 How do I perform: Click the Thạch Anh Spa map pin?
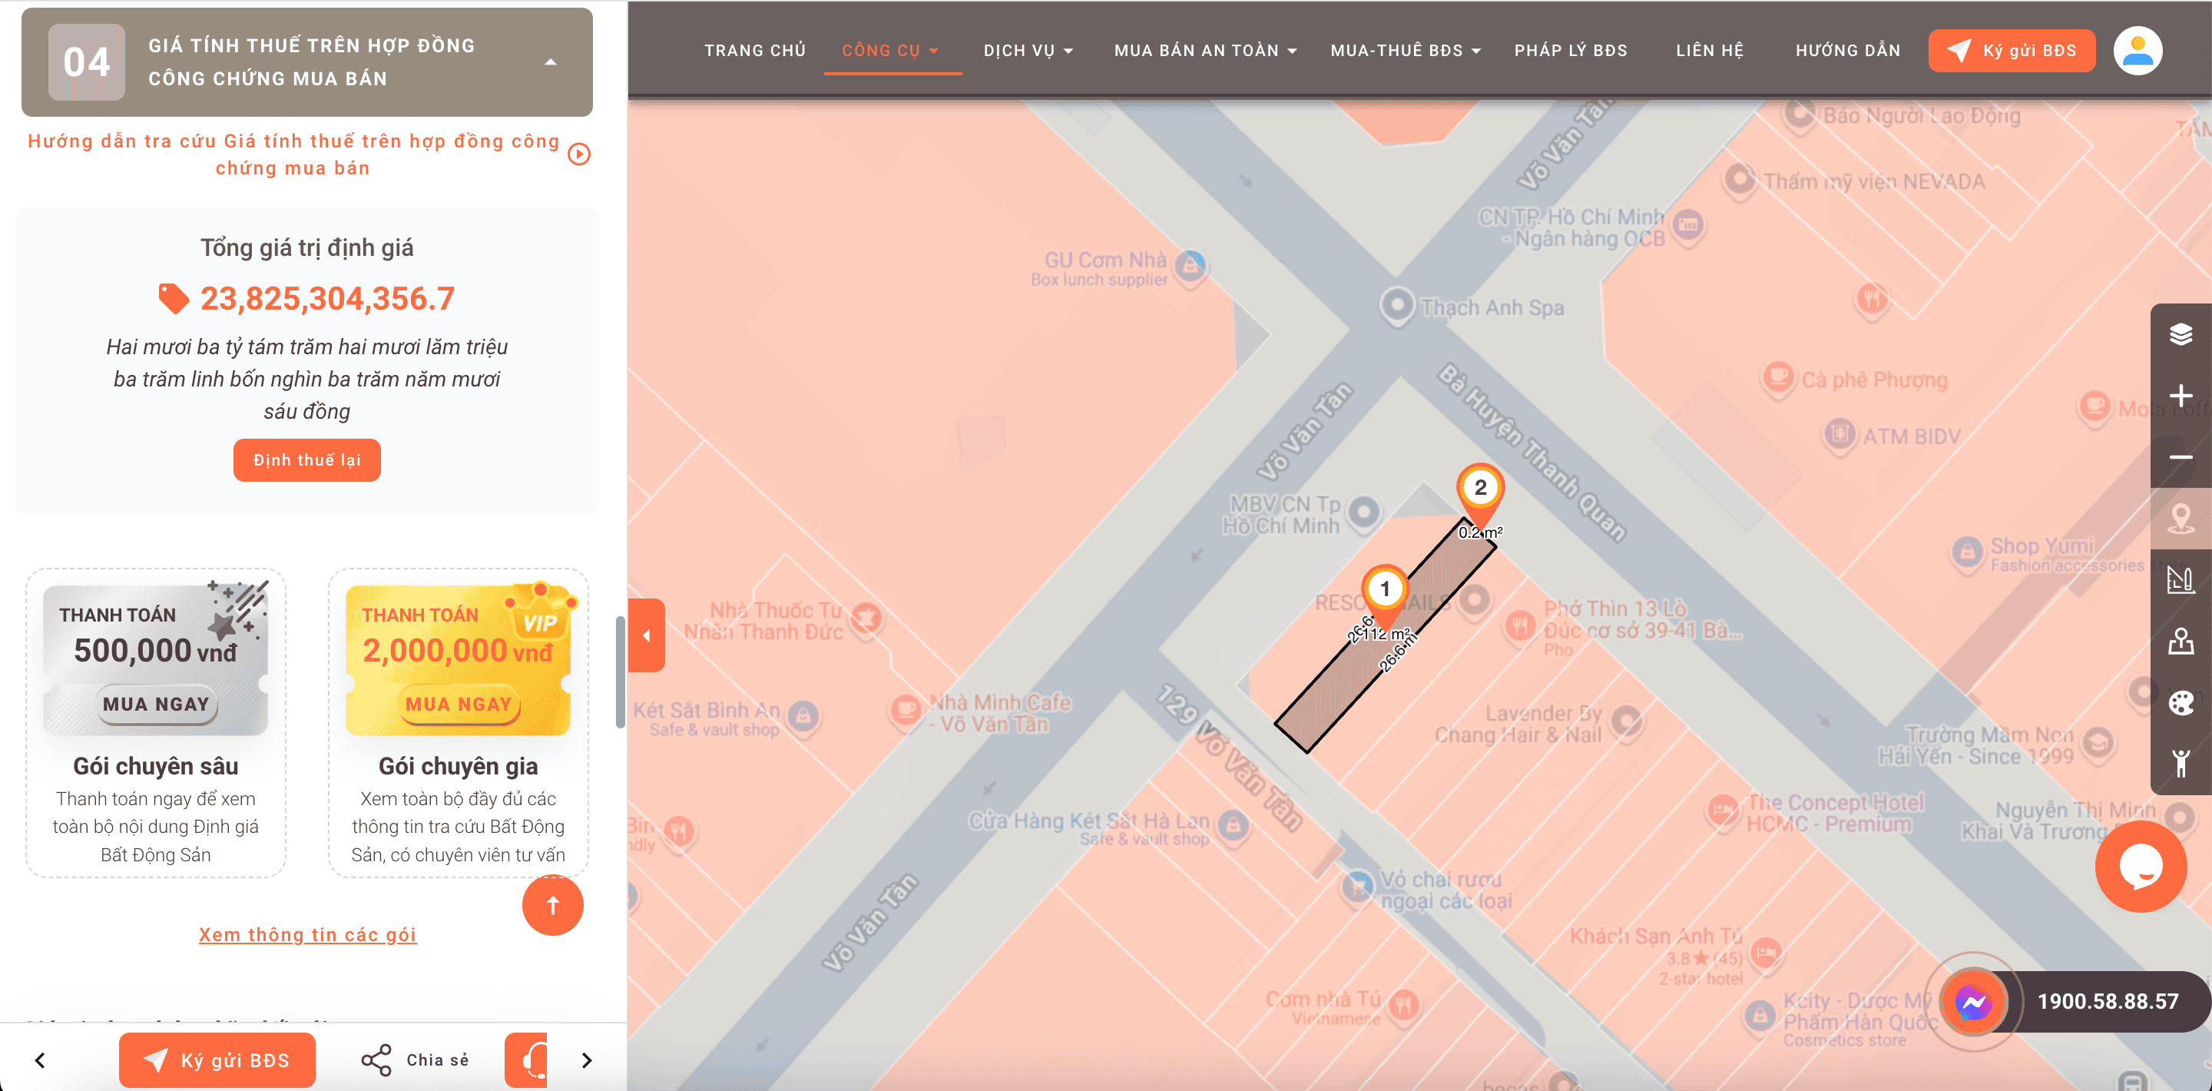pos(1397,305)
